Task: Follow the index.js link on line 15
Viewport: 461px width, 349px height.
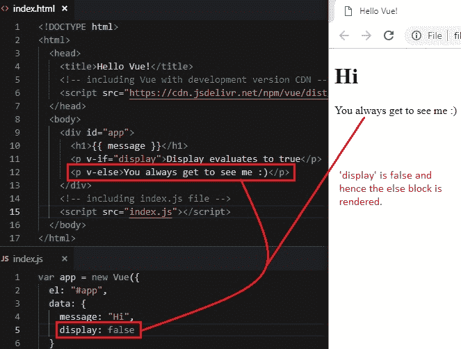Action: click(x=150, y=211)
